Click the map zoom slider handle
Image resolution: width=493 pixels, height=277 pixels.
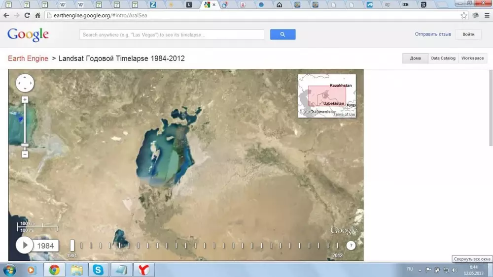tap(25, 146)
